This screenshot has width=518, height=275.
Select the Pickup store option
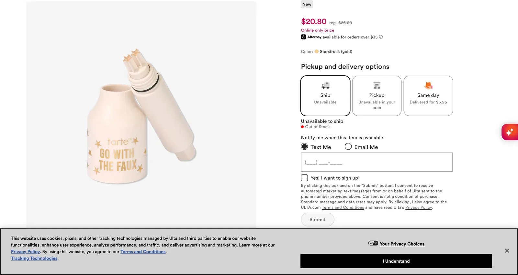point(377,96)
